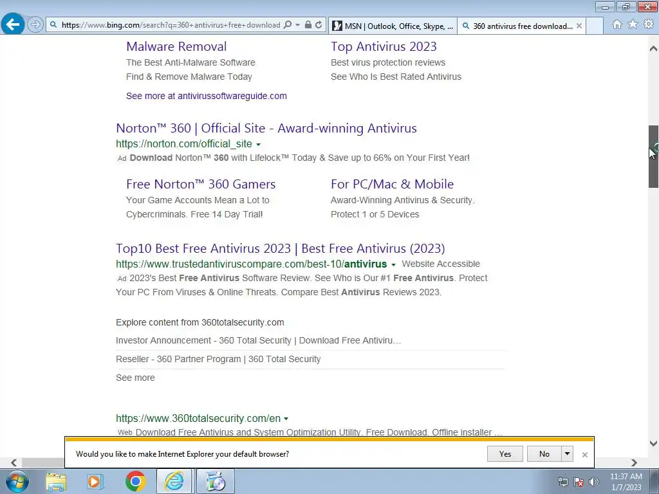Open Norton 360 Official Site result
The height and width of the screenshot is (494, 659).
tap(266, 128)
